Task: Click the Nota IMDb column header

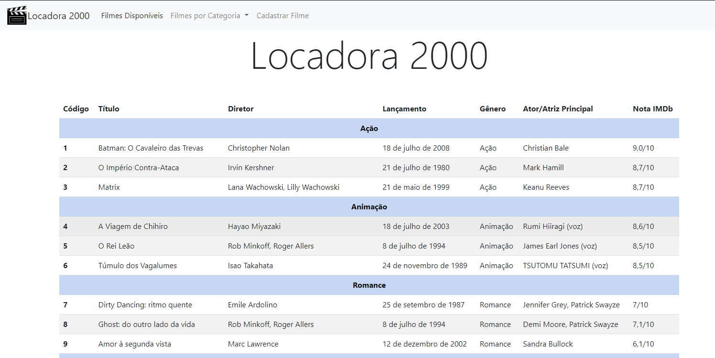Action: point(652,109)
